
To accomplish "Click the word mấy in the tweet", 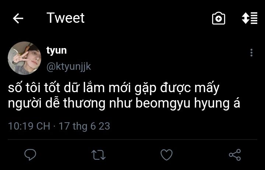I will click(208, 88).
